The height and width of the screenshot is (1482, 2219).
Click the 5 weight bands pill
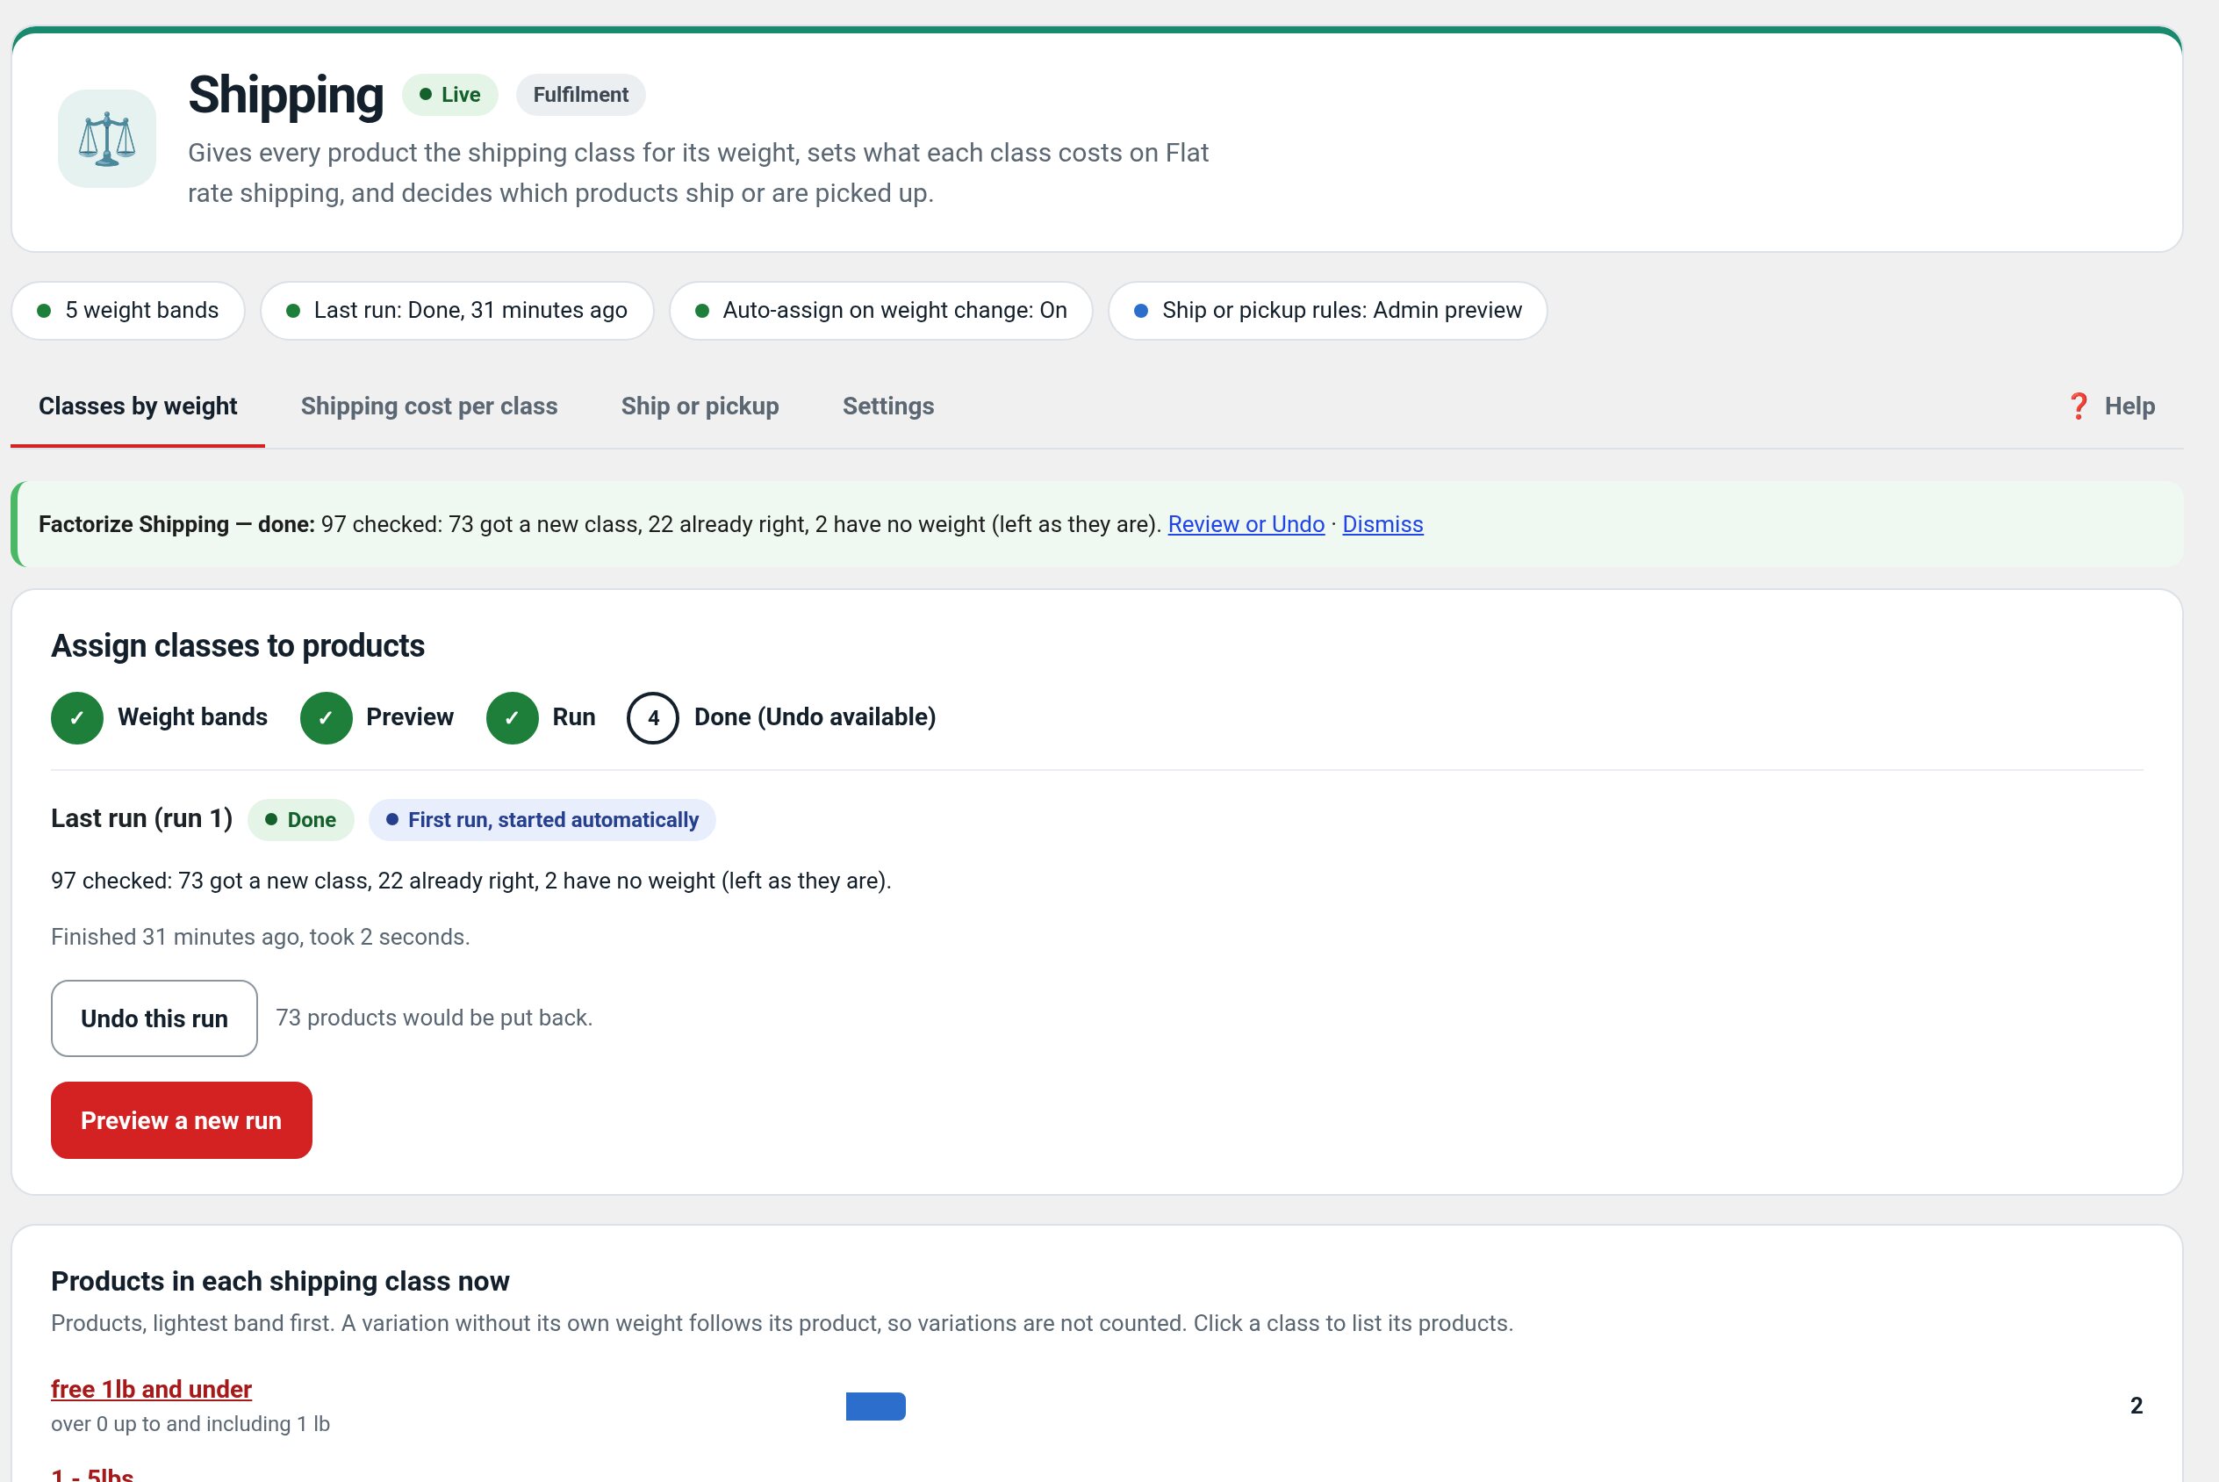(x=128, y=310)
